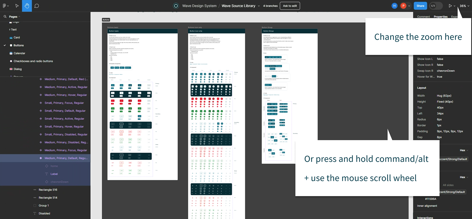Select the Button basic frame on canvas
The image size is (472, 219).
142,104
